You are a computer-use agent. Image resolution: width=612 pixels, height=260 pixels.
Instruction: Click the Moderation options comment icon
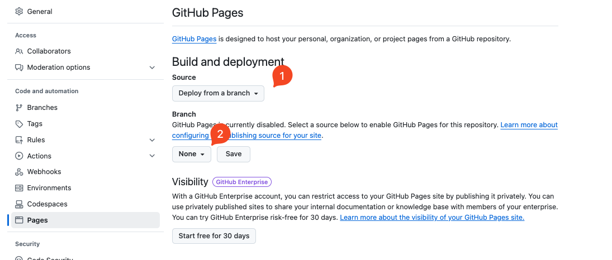coord(19,68)
